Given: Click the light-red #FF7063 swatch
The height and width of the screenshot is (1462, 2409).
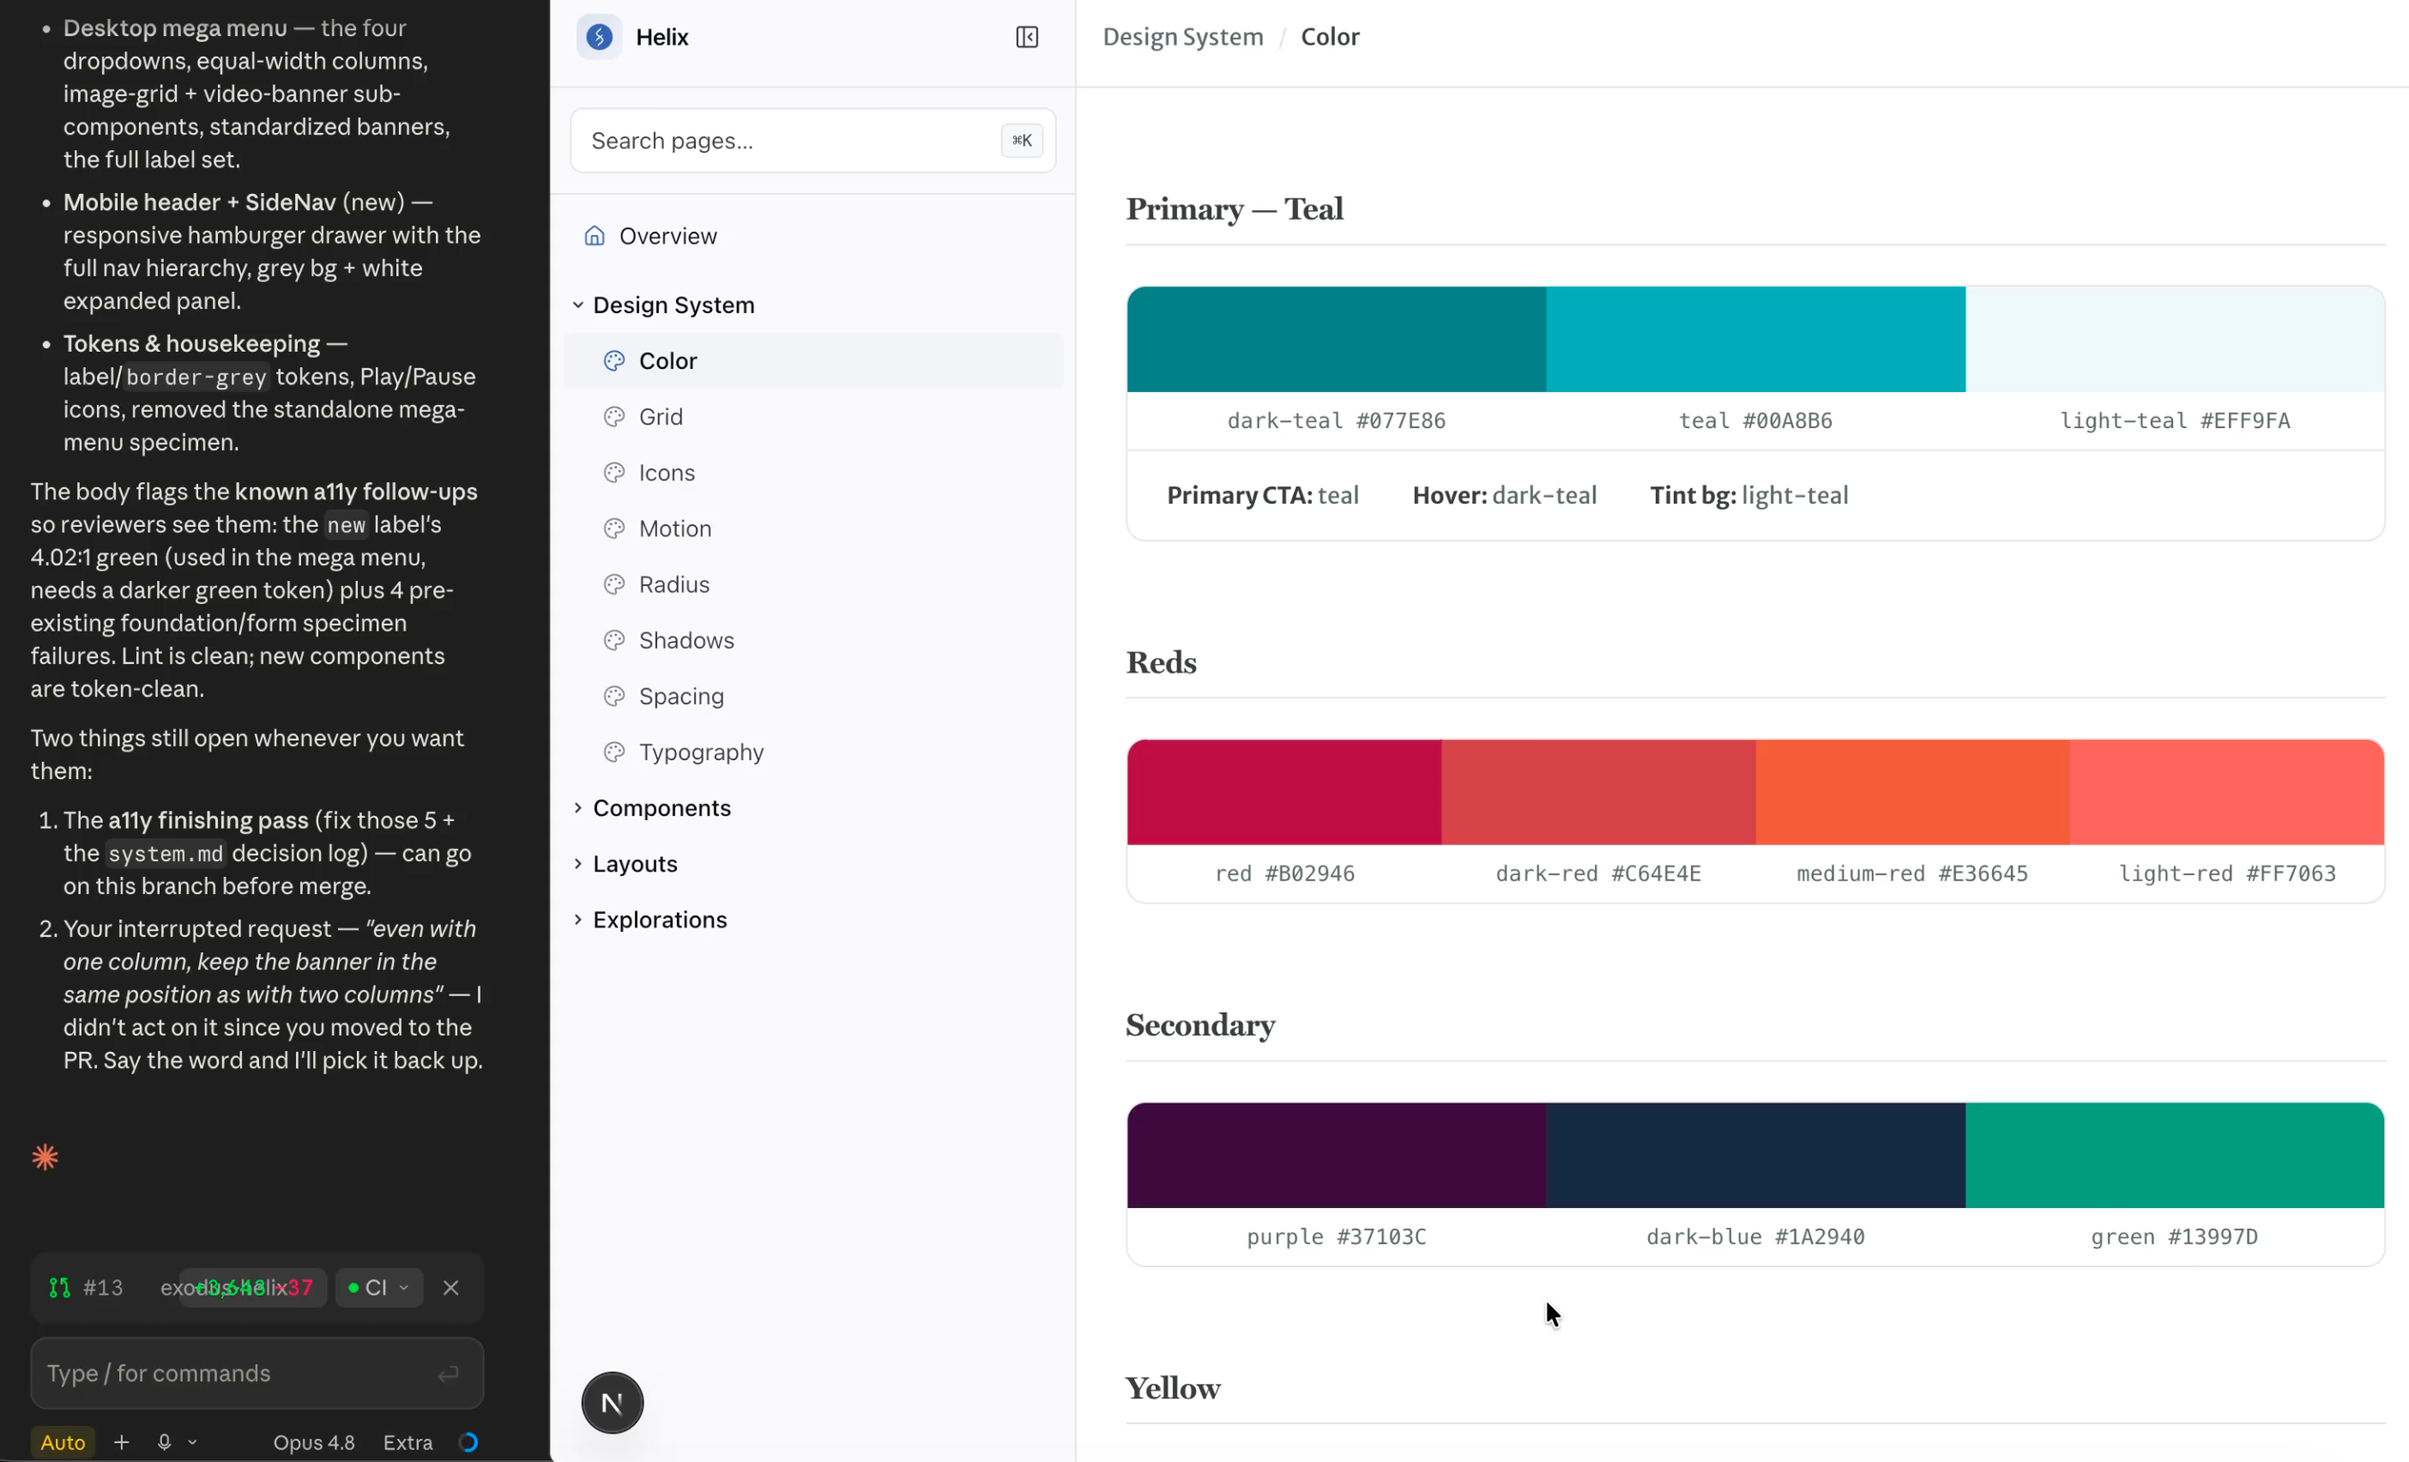Looking at the screenshot, I should click(x=2226, y=792).
